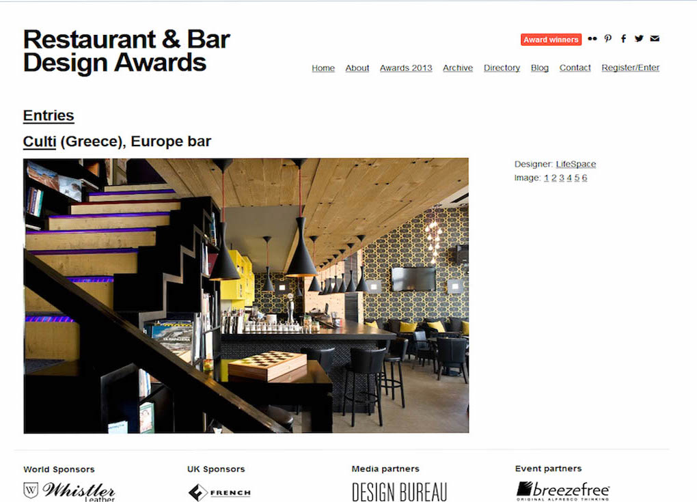Go to the Home menu item

pyautogui.click(x=323, y=68)
